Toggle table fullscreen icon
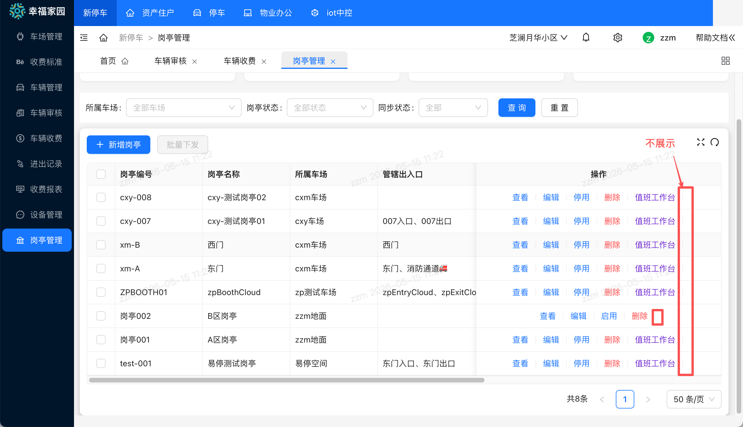The image size is (743, 427). click(x=701, y=142)
